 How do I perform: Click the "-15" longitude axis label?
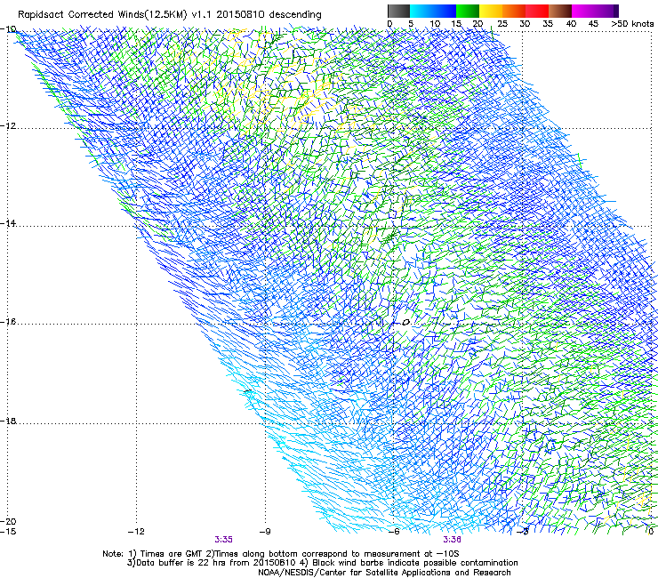coord(8,532)
